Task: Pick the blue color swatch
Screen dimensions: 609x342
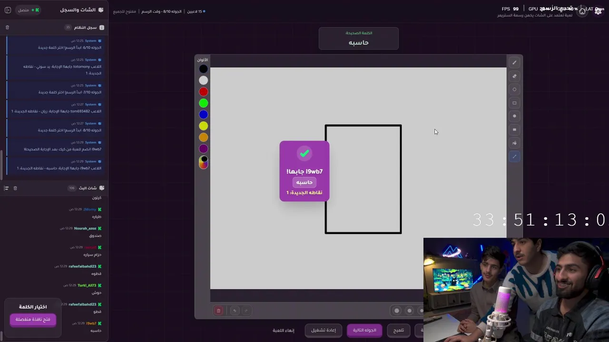Action: (x=203, y=114)
